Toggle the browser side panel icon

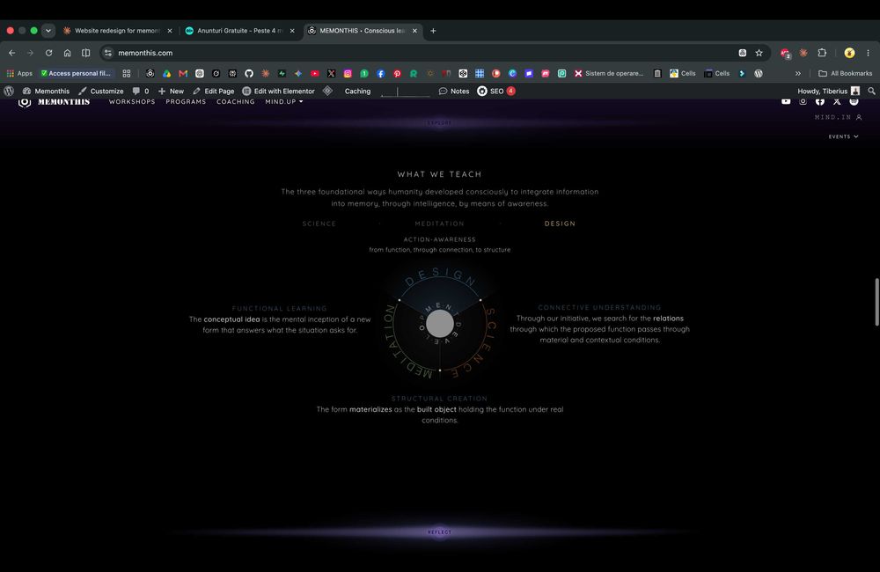(86, 53)
